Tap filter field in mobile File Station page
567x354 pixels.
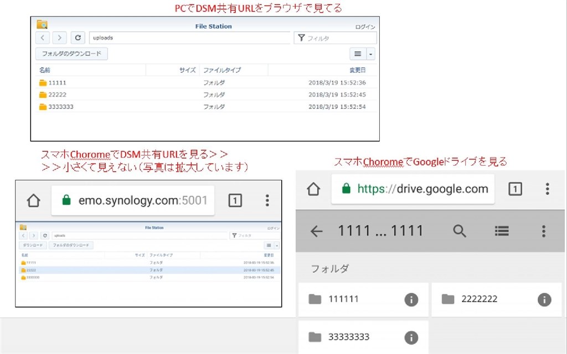255,235
